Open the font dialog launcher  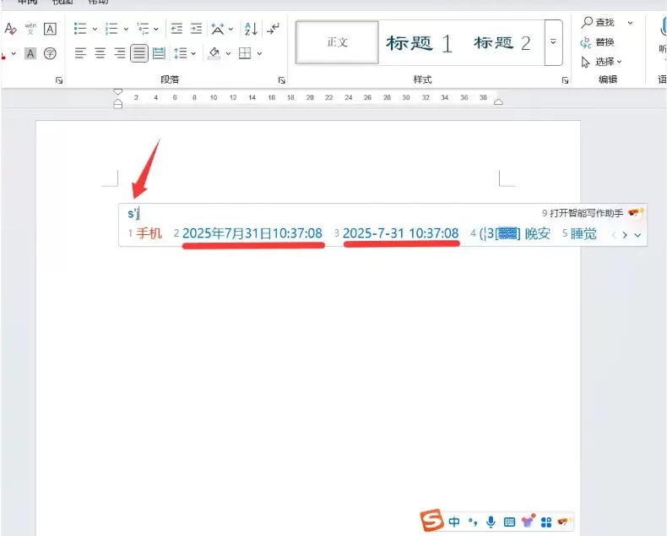coord(59,80)
